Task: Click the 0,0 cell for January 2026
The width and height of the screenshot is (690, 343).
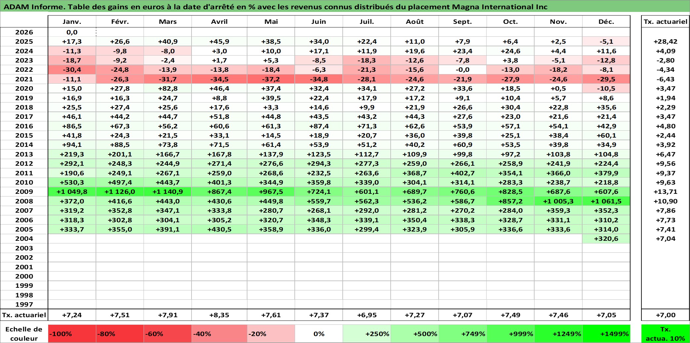Action: click(x=72, y=32)
